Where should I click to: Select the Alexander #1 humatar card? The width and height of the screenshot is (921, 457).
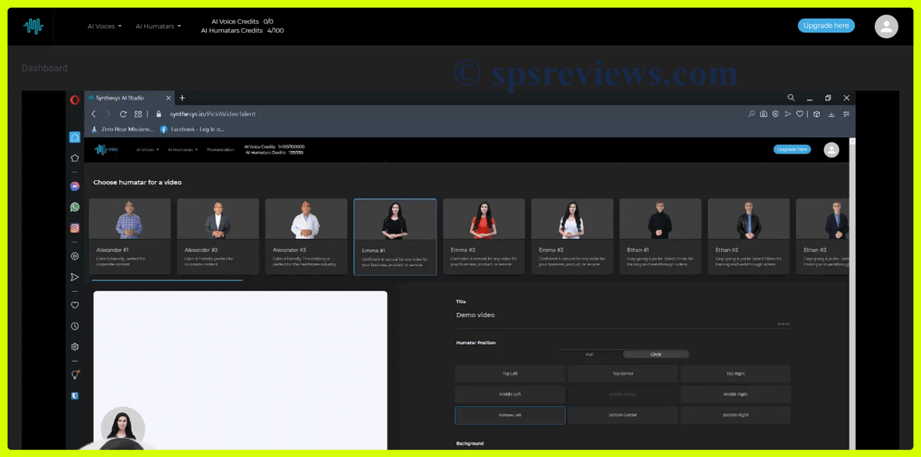pos(130,236)
